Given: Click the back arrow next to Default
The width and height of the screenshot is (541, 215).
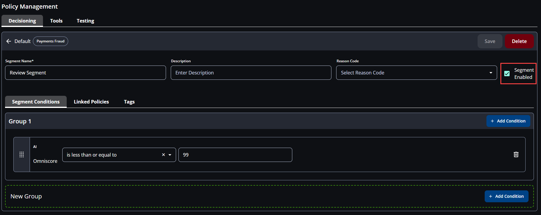Looking at the screenshot, I should 9,41.
